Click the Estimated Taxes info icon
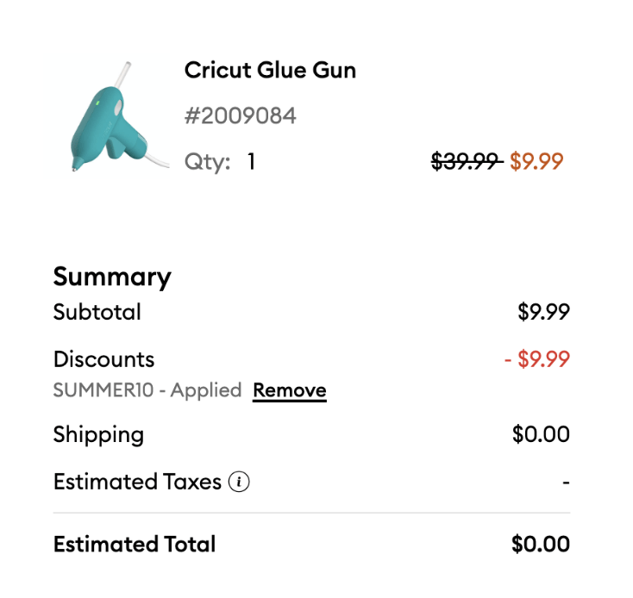This screenshot has width=633, height=598. coord(239,483)
